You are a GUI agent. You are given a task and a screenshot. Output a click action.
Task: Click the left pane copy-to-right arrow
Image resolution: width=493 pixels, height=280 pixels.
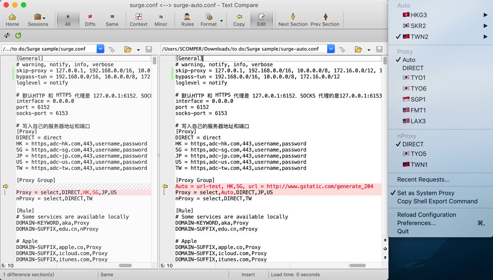click(6, 186)
